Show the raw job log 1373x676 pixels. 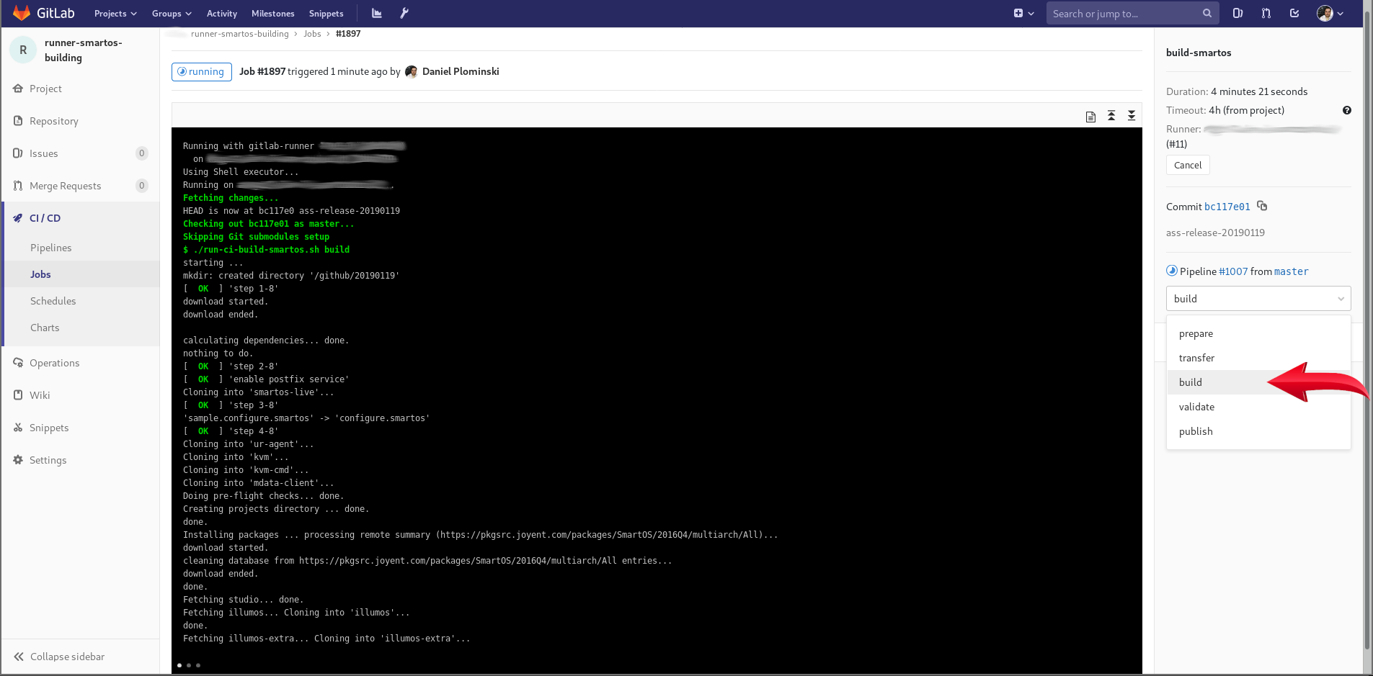(1090, 117)
